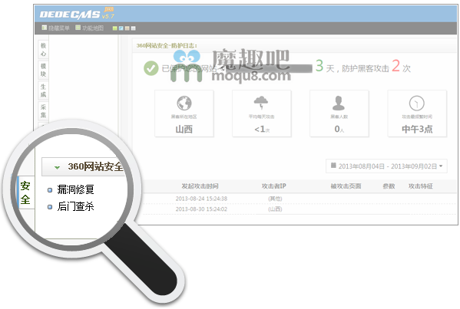460x309 pixels.
Task: Open the 2013年08月04日 - 2013年09月02日 date range dropdown
Action: click(386, 166)
